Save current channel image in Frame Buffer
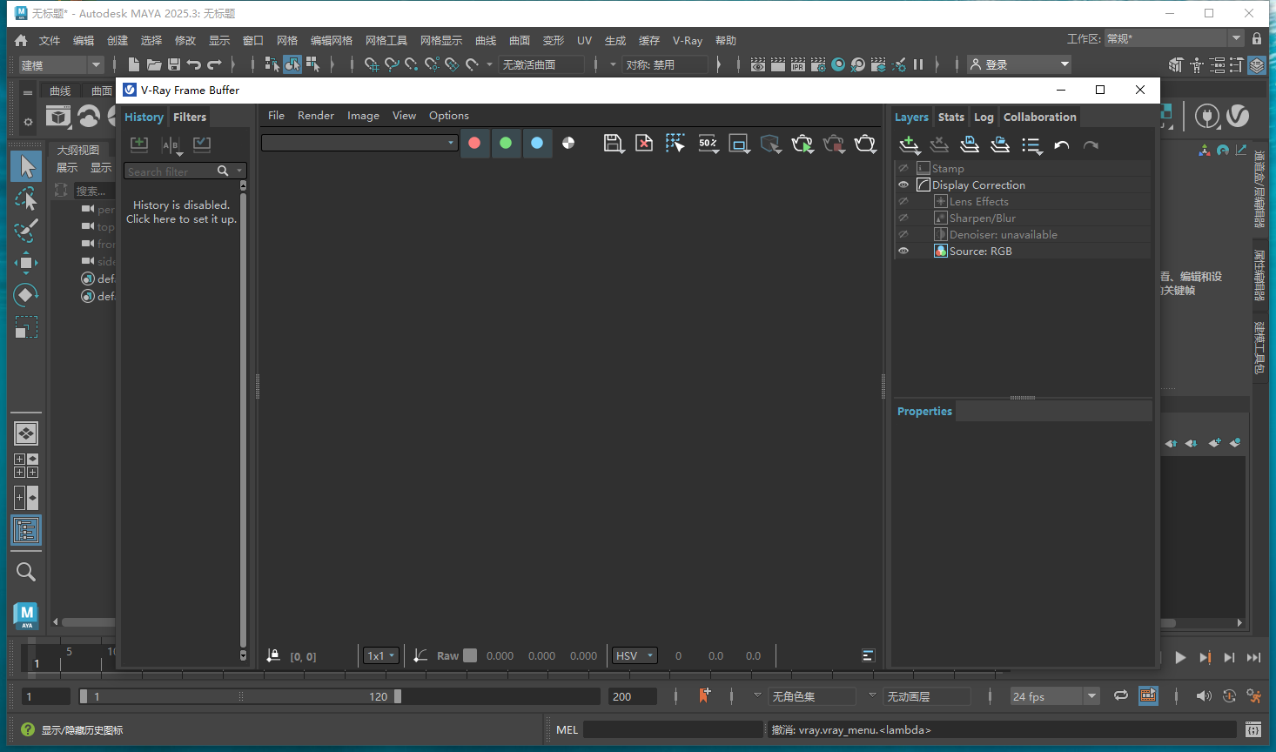The width and height of the screenshot is (1276, 752). click(x=614, y=144)
